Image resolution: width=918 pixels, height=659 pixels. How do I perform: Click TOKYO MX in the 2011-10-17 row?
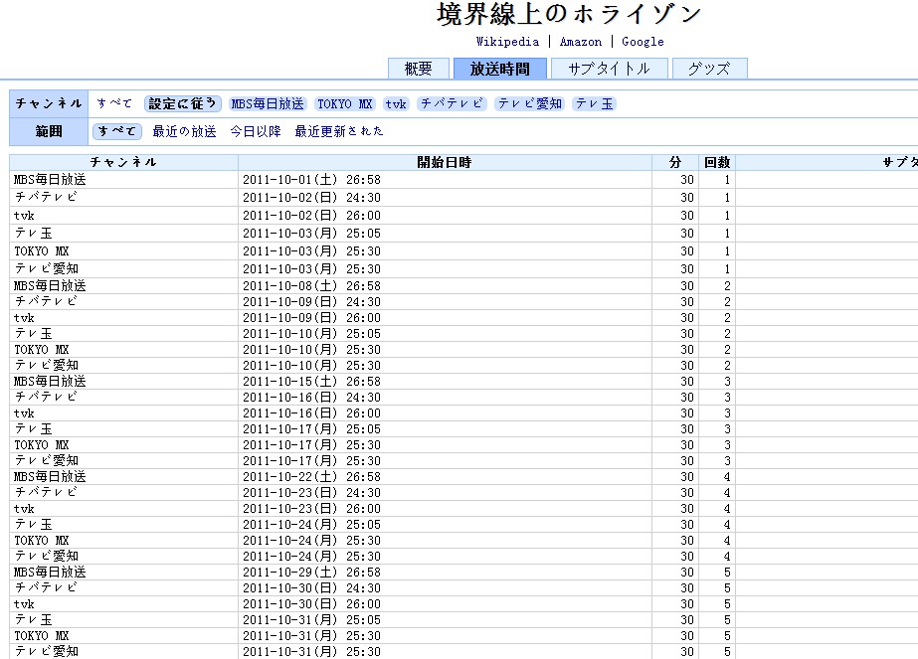click(42, 444)
